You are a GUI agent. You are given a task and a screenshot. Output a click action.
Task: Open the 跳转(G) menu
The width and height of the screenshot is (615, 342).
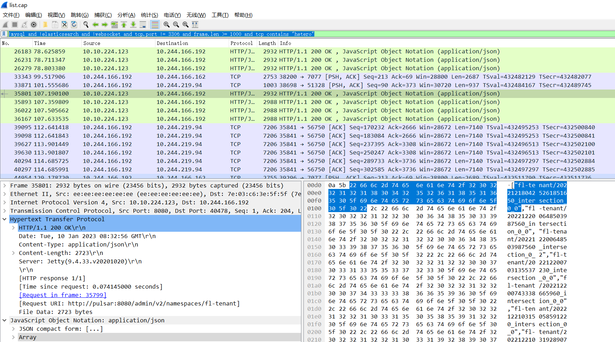[x=80, y=15]
